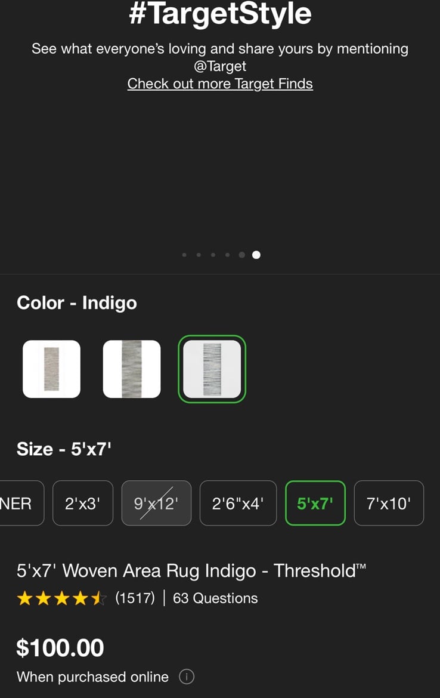Screen dimensions: 440x698
Task: Choose the 2'6"x4' size option
Action: (238, 504)
